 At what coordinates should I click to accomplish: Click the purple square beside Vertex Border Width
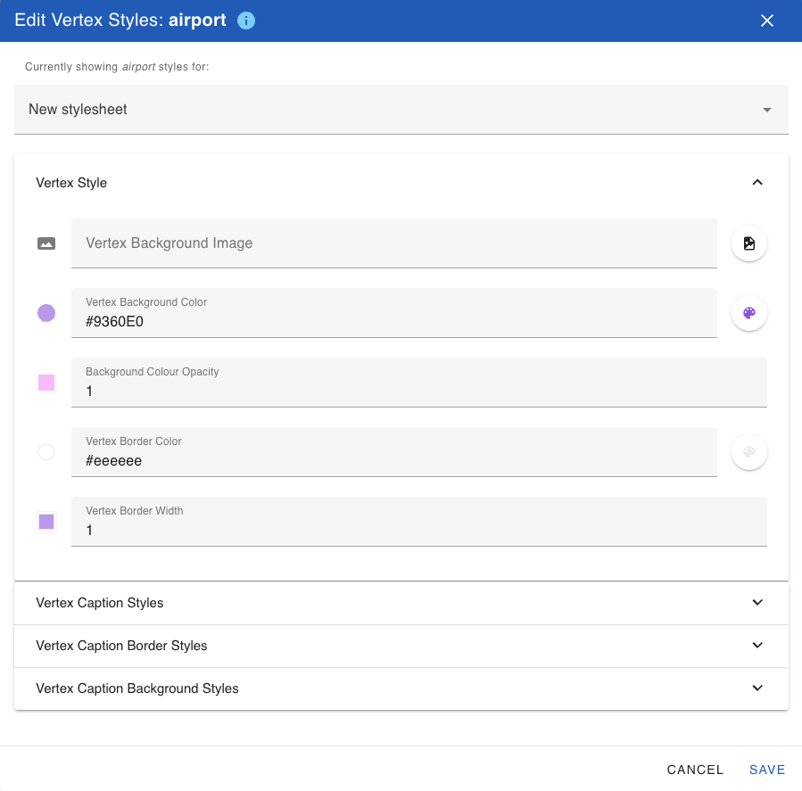coord(46,522)
